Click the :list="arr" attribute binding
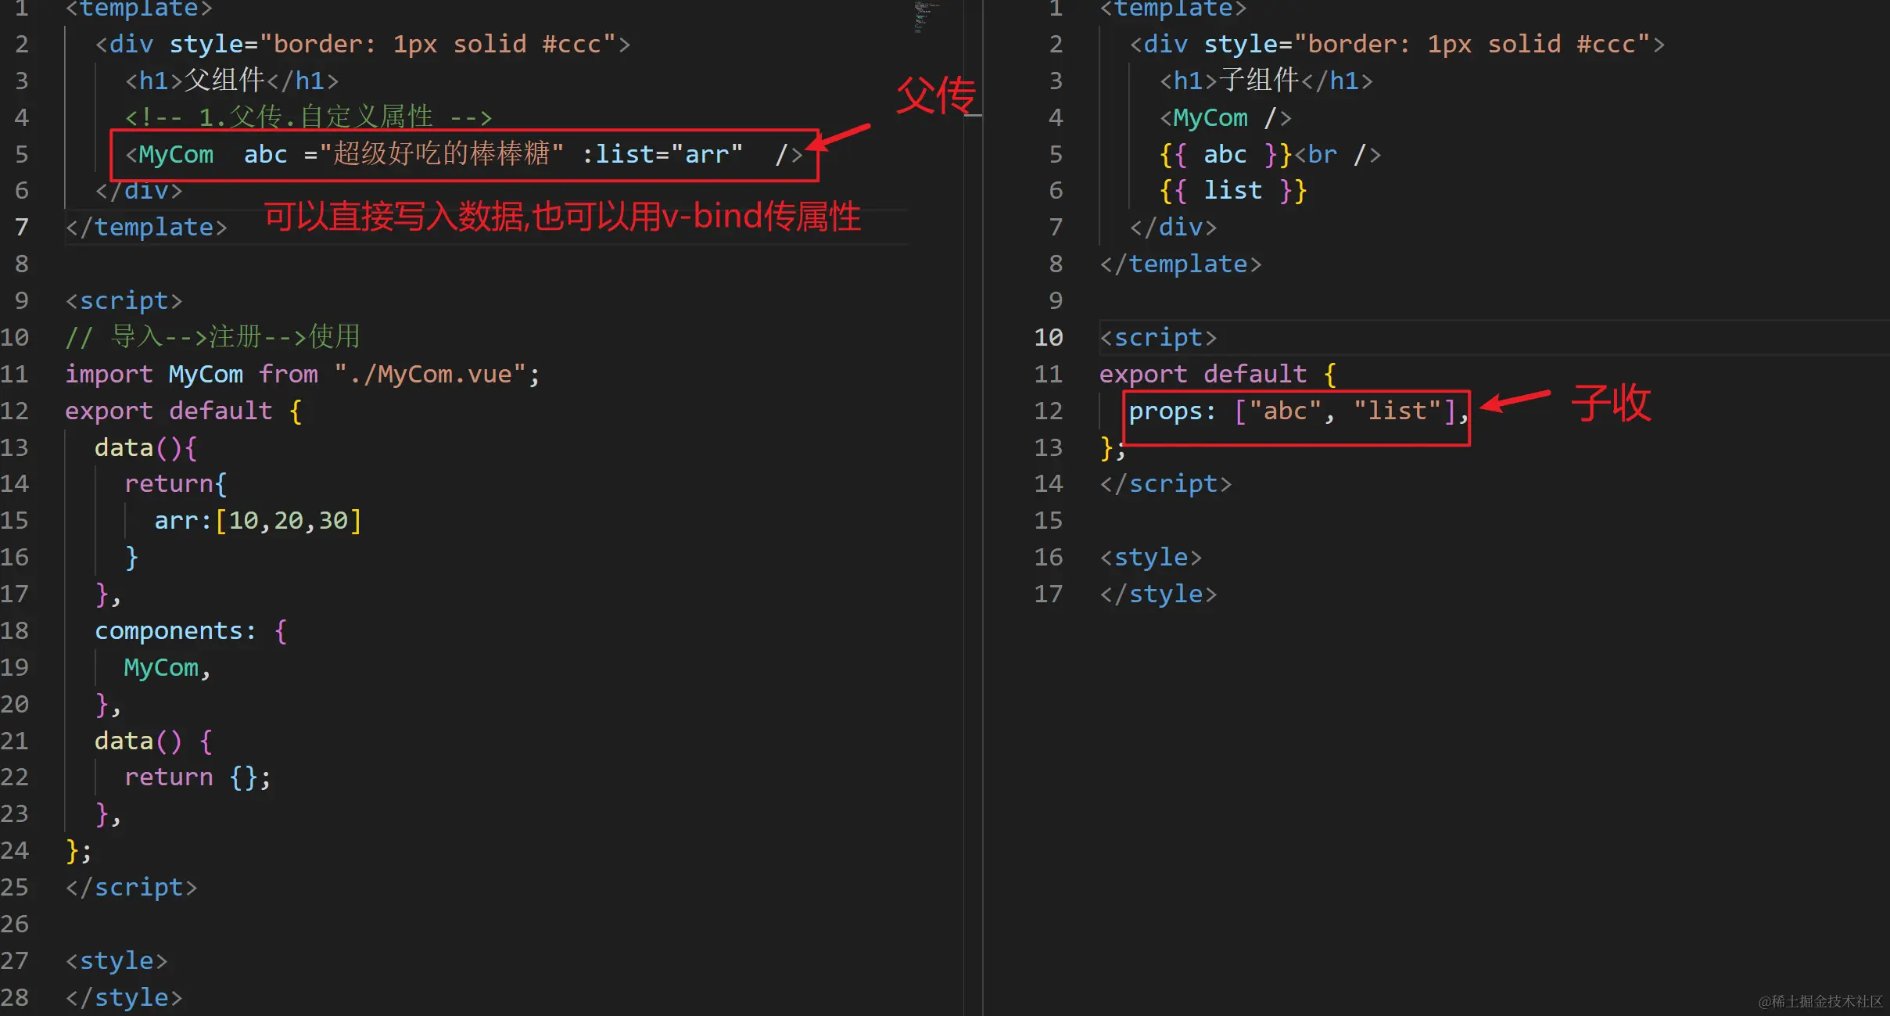The width and height of the screenshot is (1890, 1016). click(662, 154)
